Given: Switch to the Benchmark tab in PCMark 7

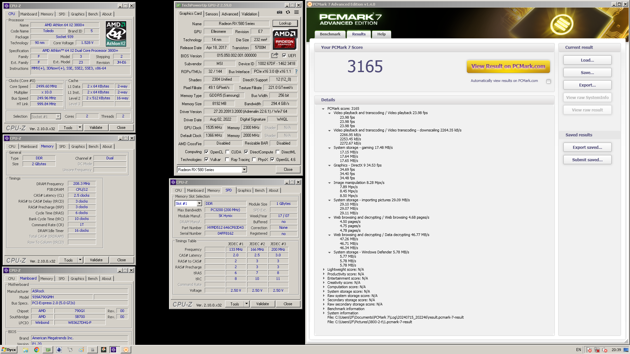Looking at the screenshot, I should (330, 34).
